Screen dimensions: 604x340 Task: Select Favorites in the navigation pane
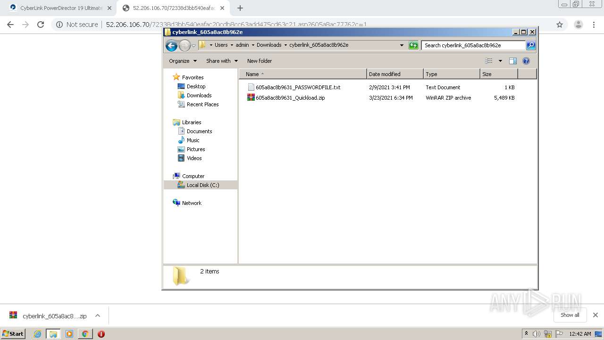click(x=193, y=77)
